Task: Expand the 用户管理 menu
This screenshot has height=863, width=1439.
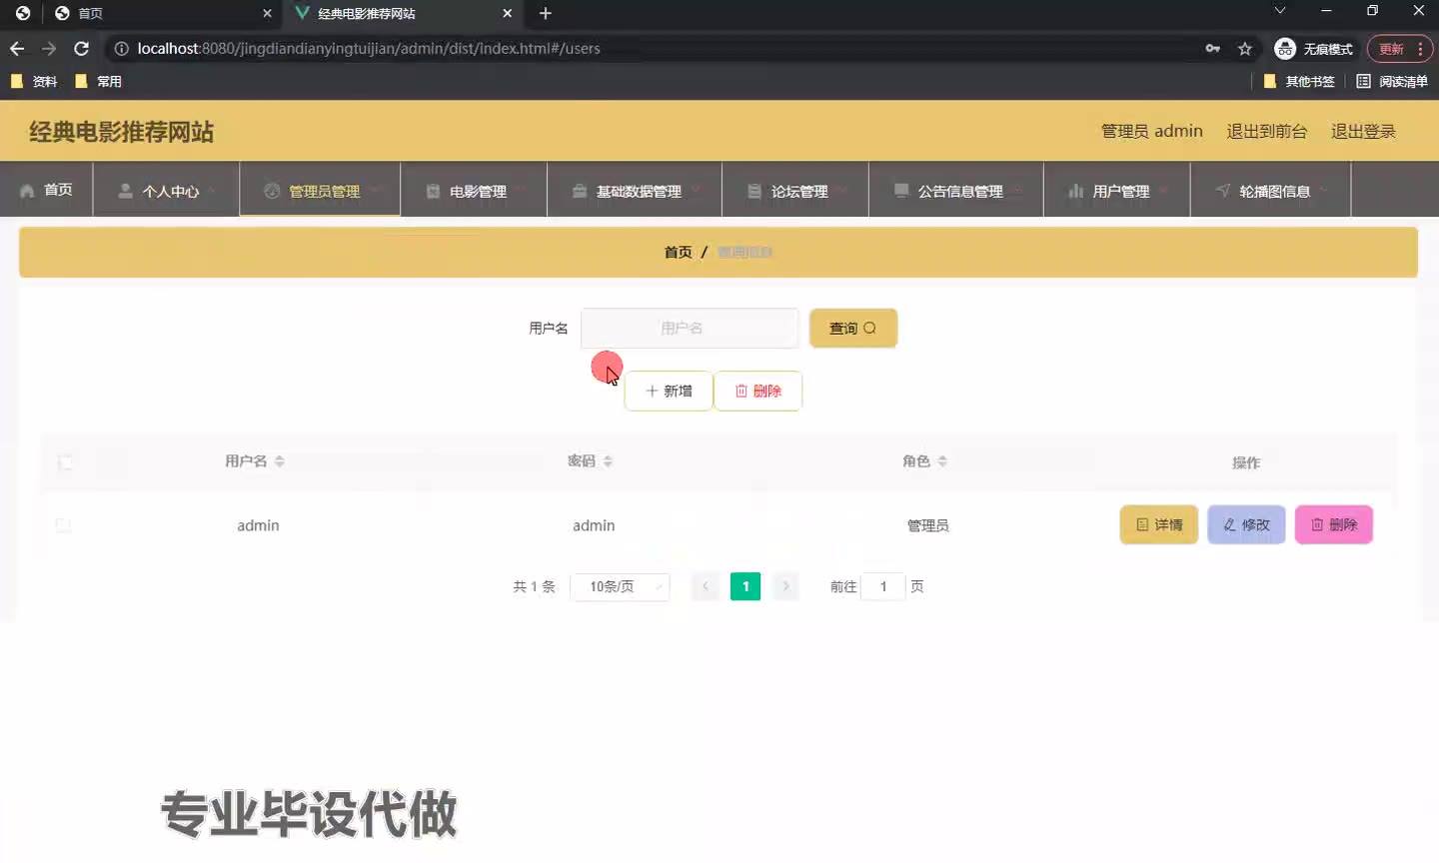Action: coord(1117,190)
